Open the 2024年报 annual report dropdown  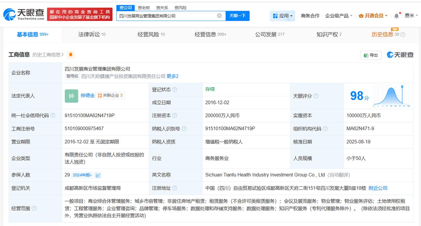pyautogui.click(x=82, y=175)
